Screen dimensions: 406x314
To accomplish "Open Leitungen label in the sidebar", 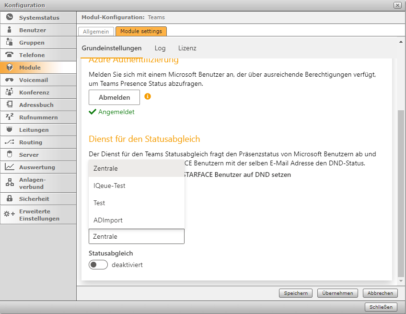I will coord(34,130).
